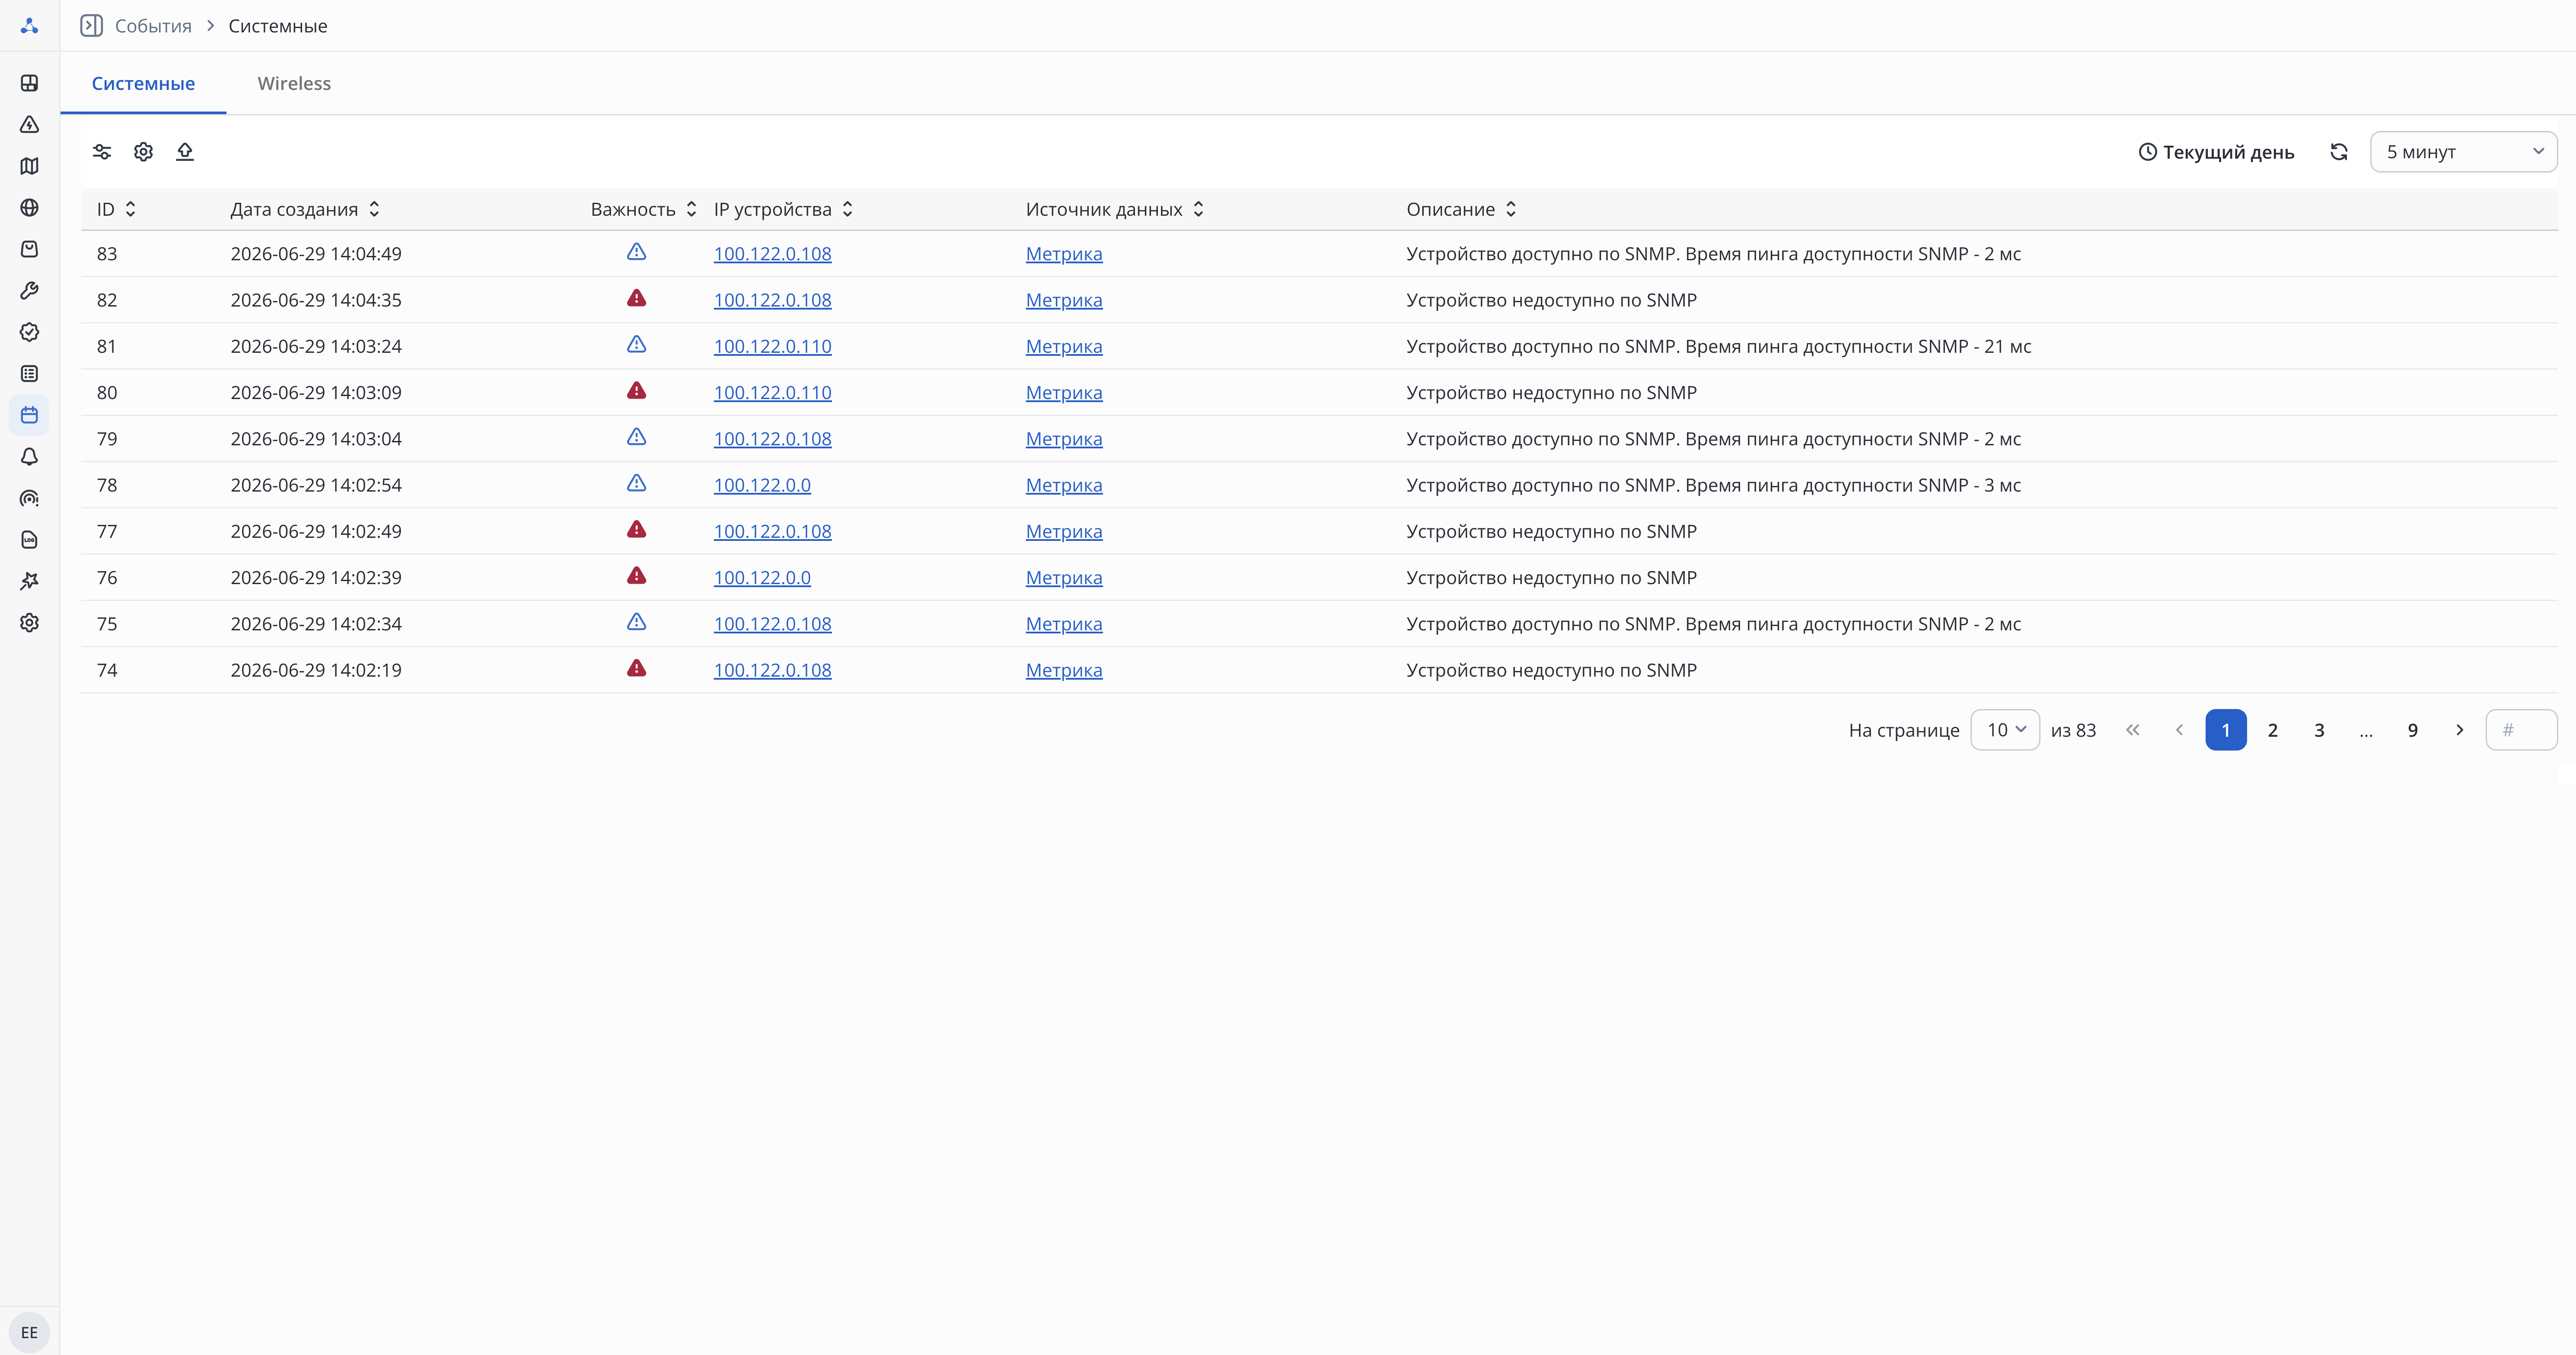The height and width of the screenshot is (1355, 2576).
Task: Toggle the sidebar panel collapse icon
Action: 91,26
